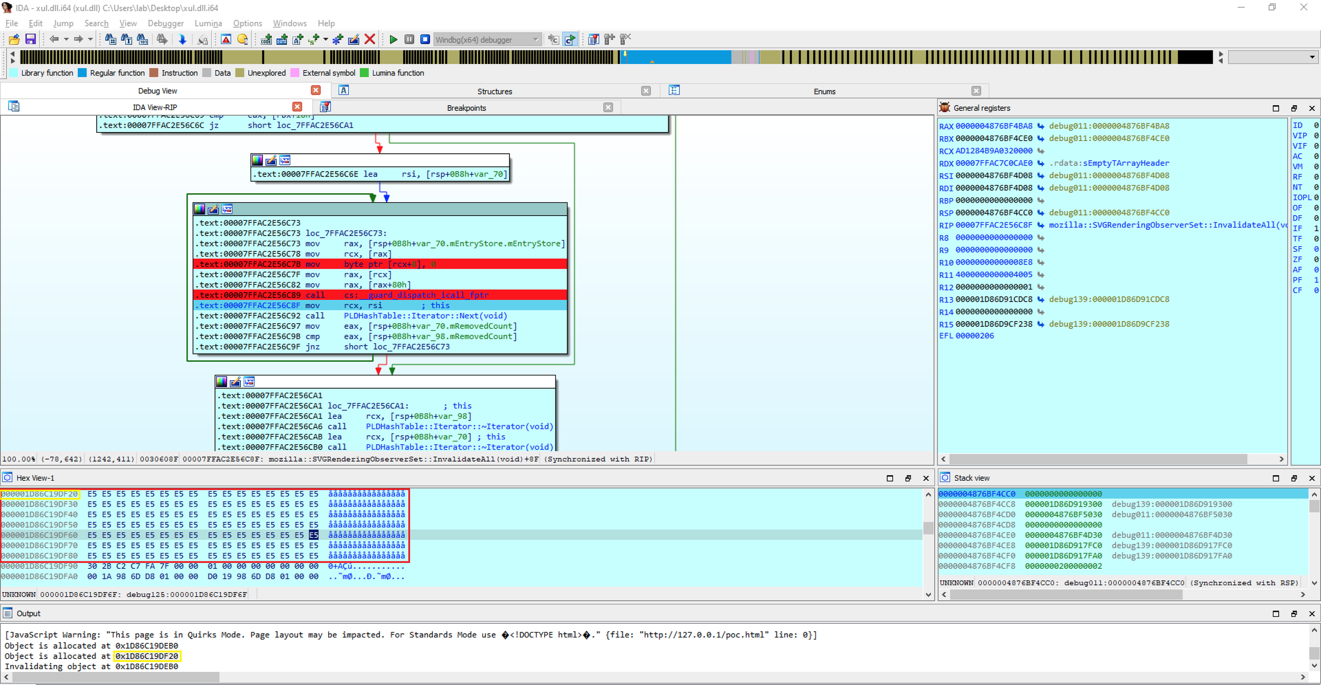The height and width of the screenshot is (685, 1321).
Task: Click the Hex View-1 tab icon
Action: [8, 478]
